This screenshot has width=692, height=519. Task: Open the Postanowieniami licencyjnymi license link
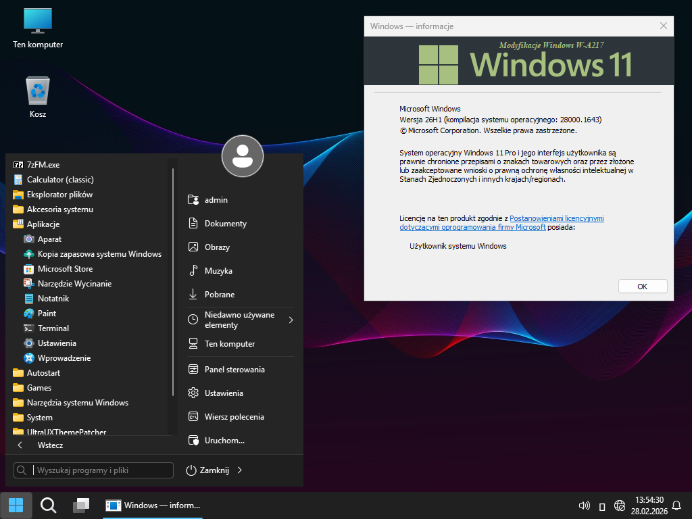(x=556, y=218)
